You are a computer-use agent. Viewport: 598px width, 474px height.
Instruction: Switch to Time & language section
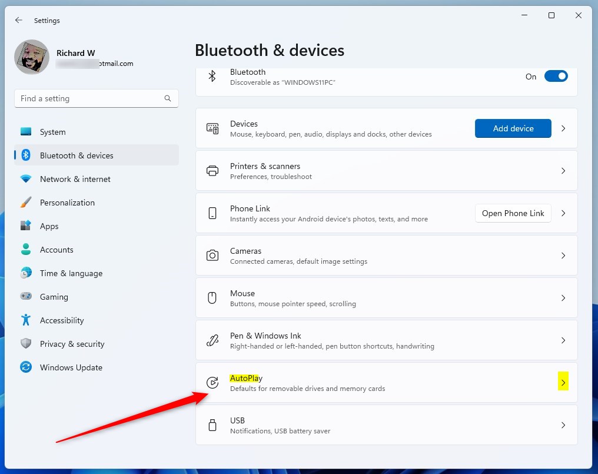pyautogui.click(x=71, y=273)
